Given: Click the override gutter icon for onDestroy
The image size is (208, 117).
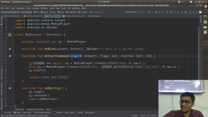Looking at the screenshot, I should click(x=10, y=88).
